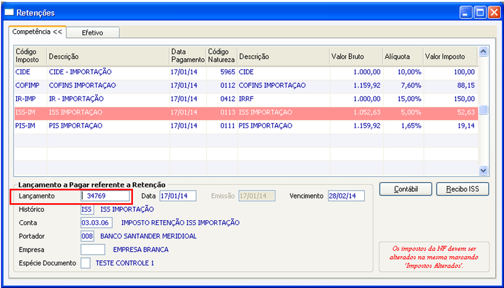This screenshot has width=504, height=288.
Task: Click natureza code 5965
Action: coord(227,72)
